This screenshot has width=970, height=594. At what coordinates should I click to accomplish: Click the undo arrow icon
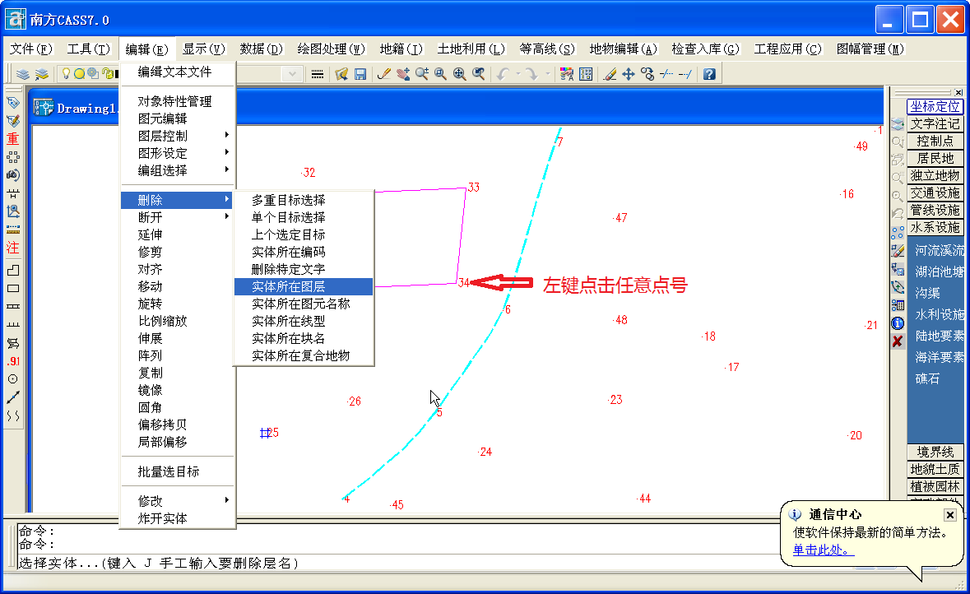pos(503,74)
